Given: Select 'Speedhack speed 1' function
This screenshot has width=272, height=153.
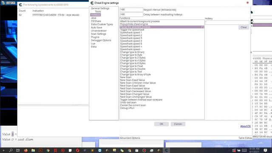Looking at the screenshot, I should click(x=162, y=32).
